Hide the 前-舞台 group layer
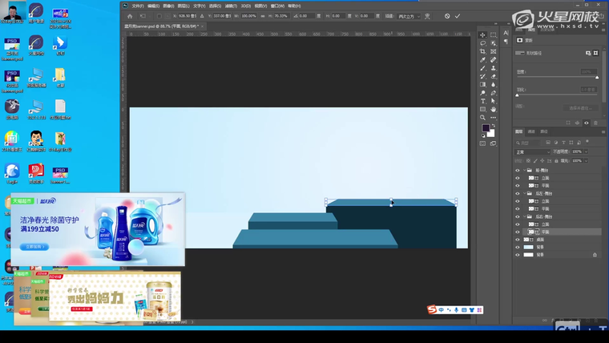609x343 pixels. (518, 171)
